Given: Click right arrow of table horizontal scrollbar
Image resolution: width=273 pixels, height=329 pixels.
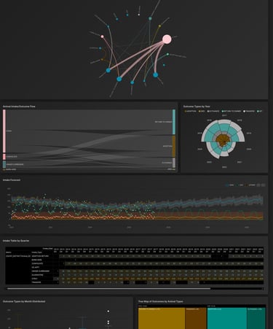Looking at the screenshot, I should coord(263,289).
